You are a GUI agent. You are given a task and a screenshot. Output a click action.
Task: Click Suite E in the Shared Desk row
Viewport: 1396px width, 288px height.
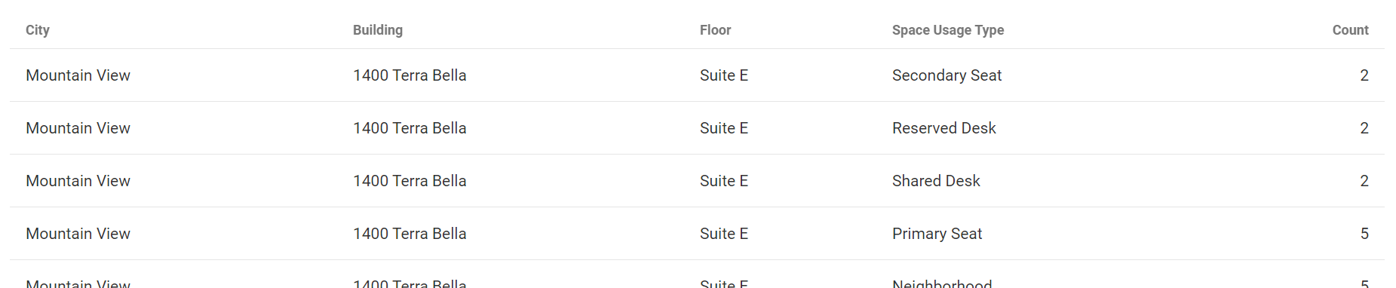(x=724, y=181)
